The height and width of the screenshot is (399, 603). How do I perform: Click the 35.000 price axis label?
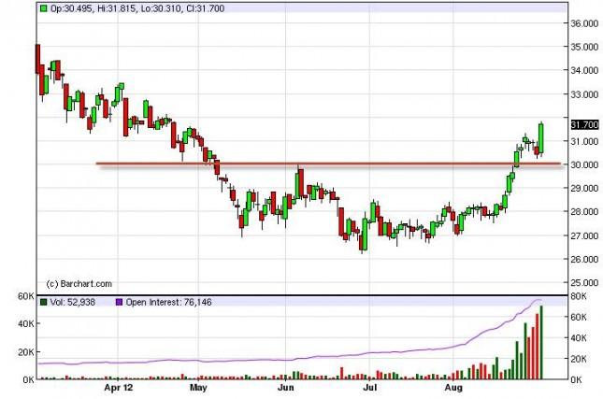tap(584, 47)
